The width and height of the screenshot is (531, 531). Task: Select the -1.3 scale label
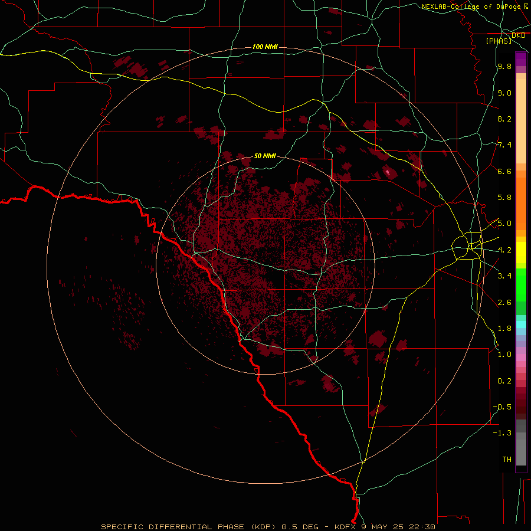(x=502, y=433)
